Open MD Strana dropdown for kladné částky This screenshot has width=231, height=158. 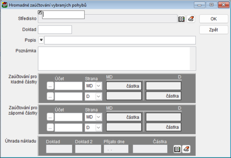(99, 86)
